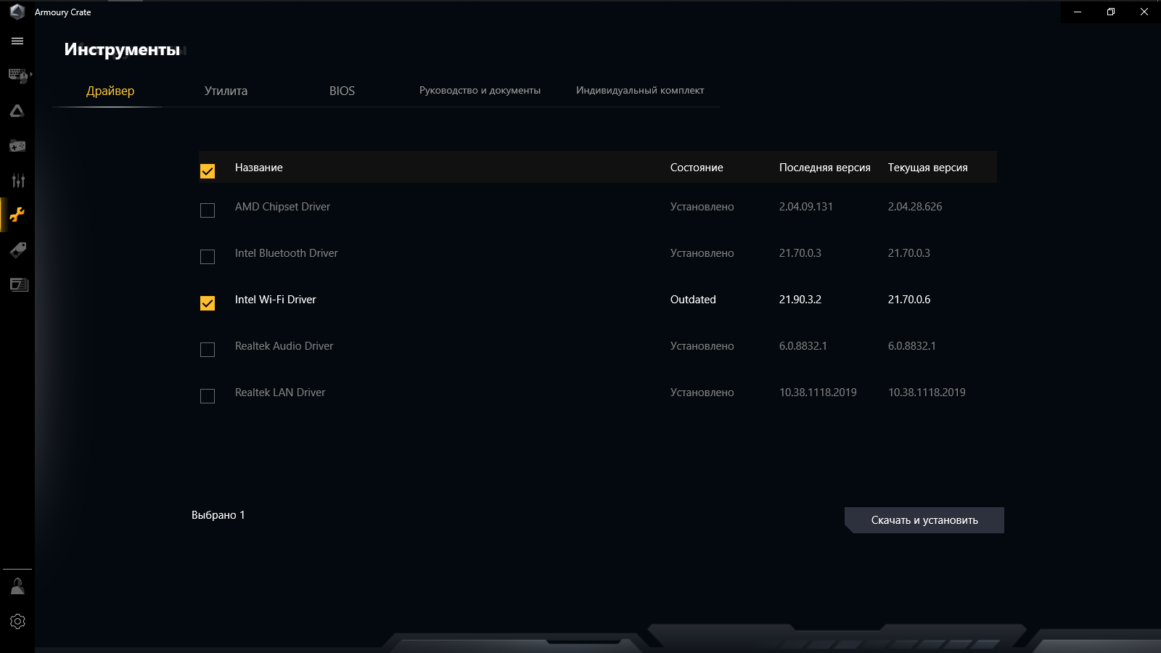Click Realtek LAN current version 10.38.1118.2019
Viewport: 1161px width, 653px height.
pyautogui.click(x=927, y=393)
